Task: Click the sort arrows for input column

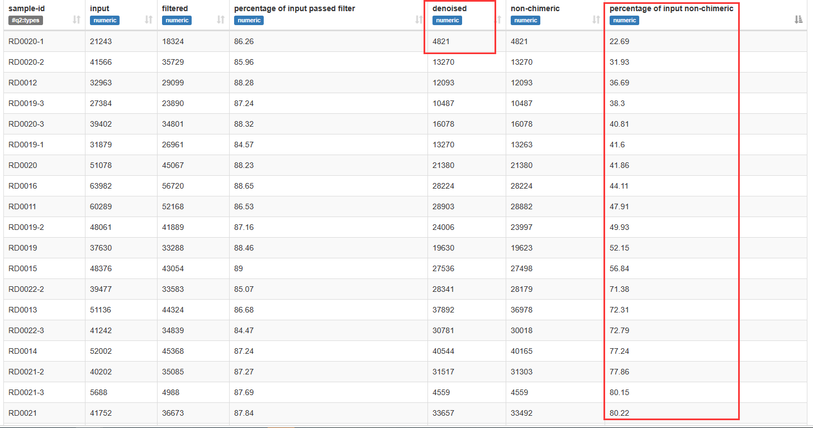Action: pos(149,20)
